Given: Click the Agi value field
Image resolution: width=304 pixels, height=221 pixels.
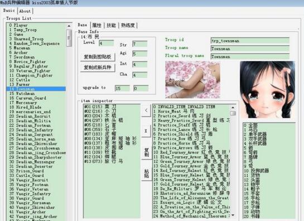Looking at the screenshot, I should point(140,54).
